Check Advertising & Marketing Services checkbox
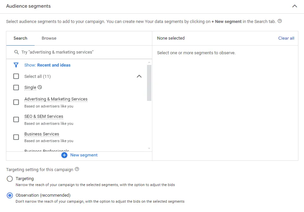The width and height of the screenshot is (304, 212). (x=16, y=102)
